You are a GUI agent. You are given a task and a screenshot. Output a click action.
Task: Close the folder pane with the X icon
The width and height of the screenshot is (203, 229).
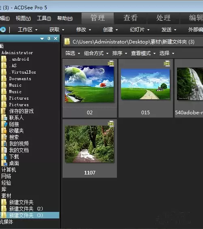[56, 38]
